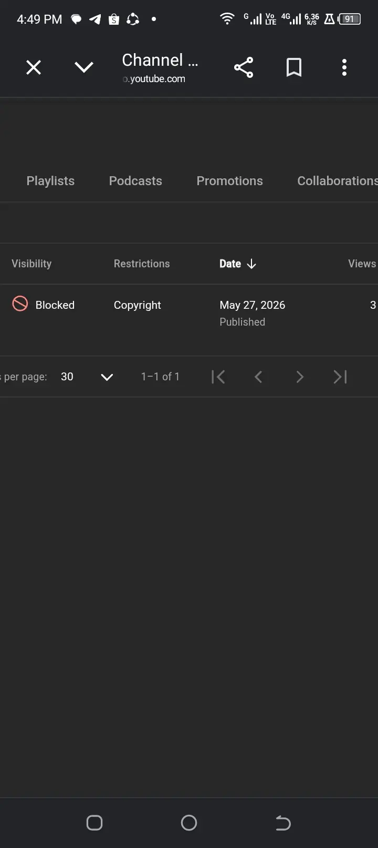Open the Copyright restriction details
Image resolution: width=378 pixels, height=848 pixels.
(138, 305)
